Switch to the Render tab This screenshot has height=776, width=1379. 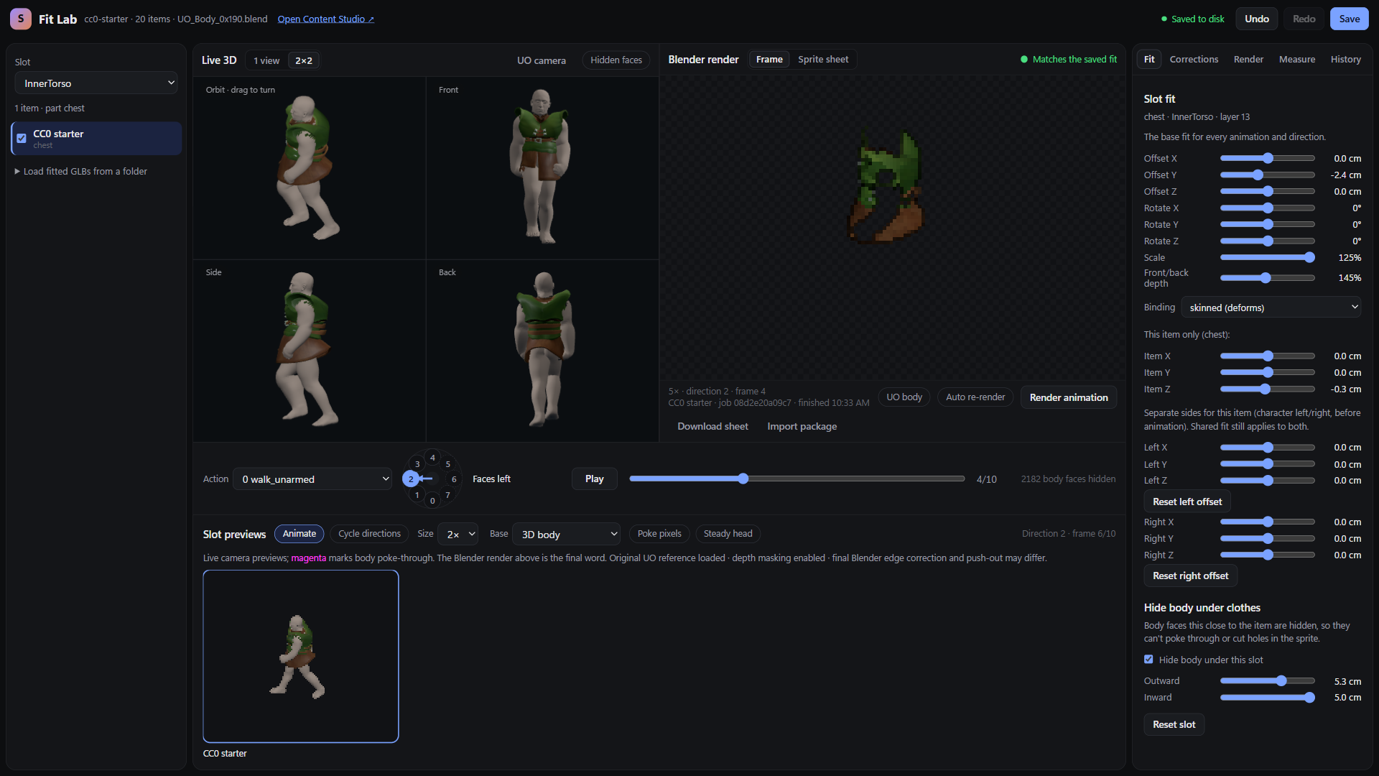pos(1248,60)
